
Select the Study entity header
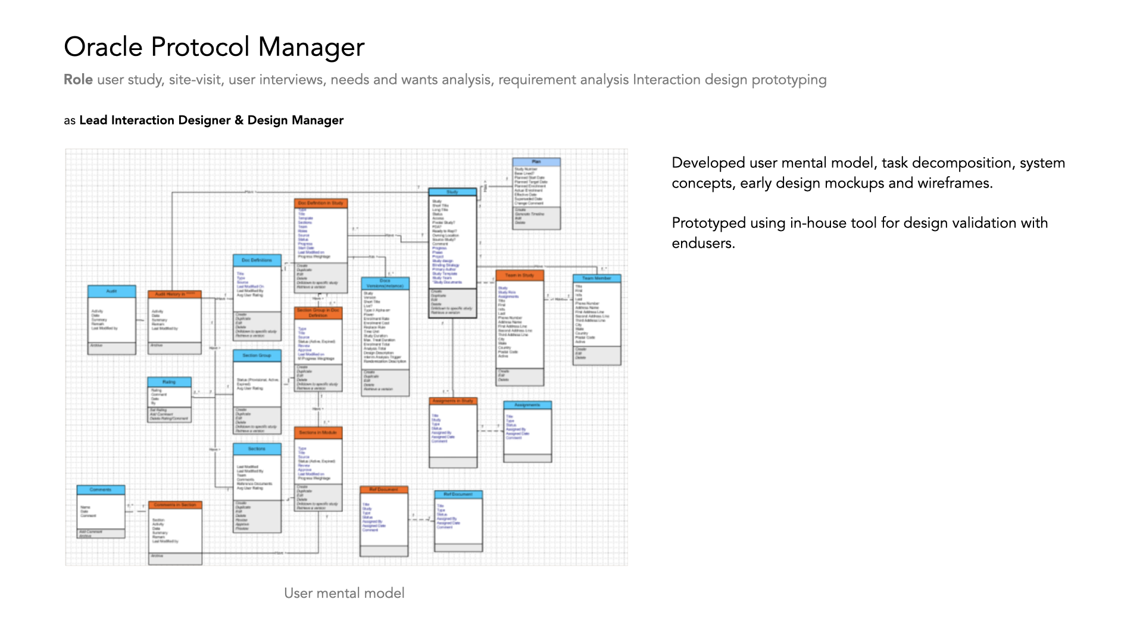(452, 192)
